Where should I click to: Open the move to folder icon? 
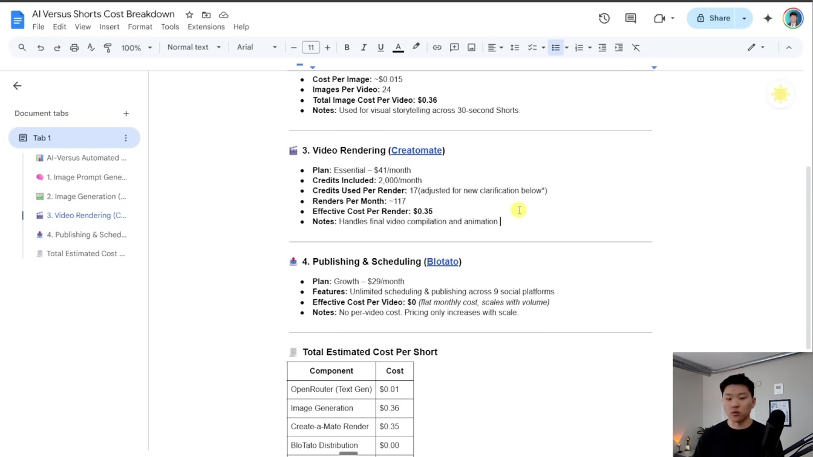click(x=206, y=15)
